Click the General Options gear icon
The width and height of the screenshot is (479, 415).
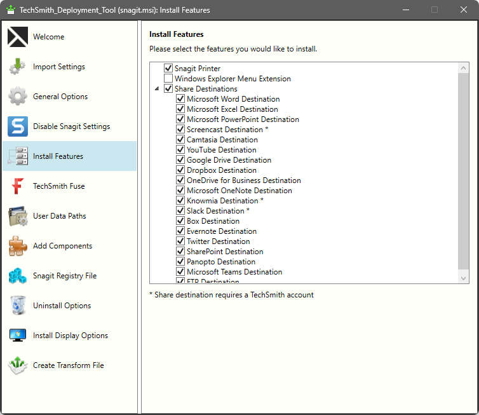point(18,97)
